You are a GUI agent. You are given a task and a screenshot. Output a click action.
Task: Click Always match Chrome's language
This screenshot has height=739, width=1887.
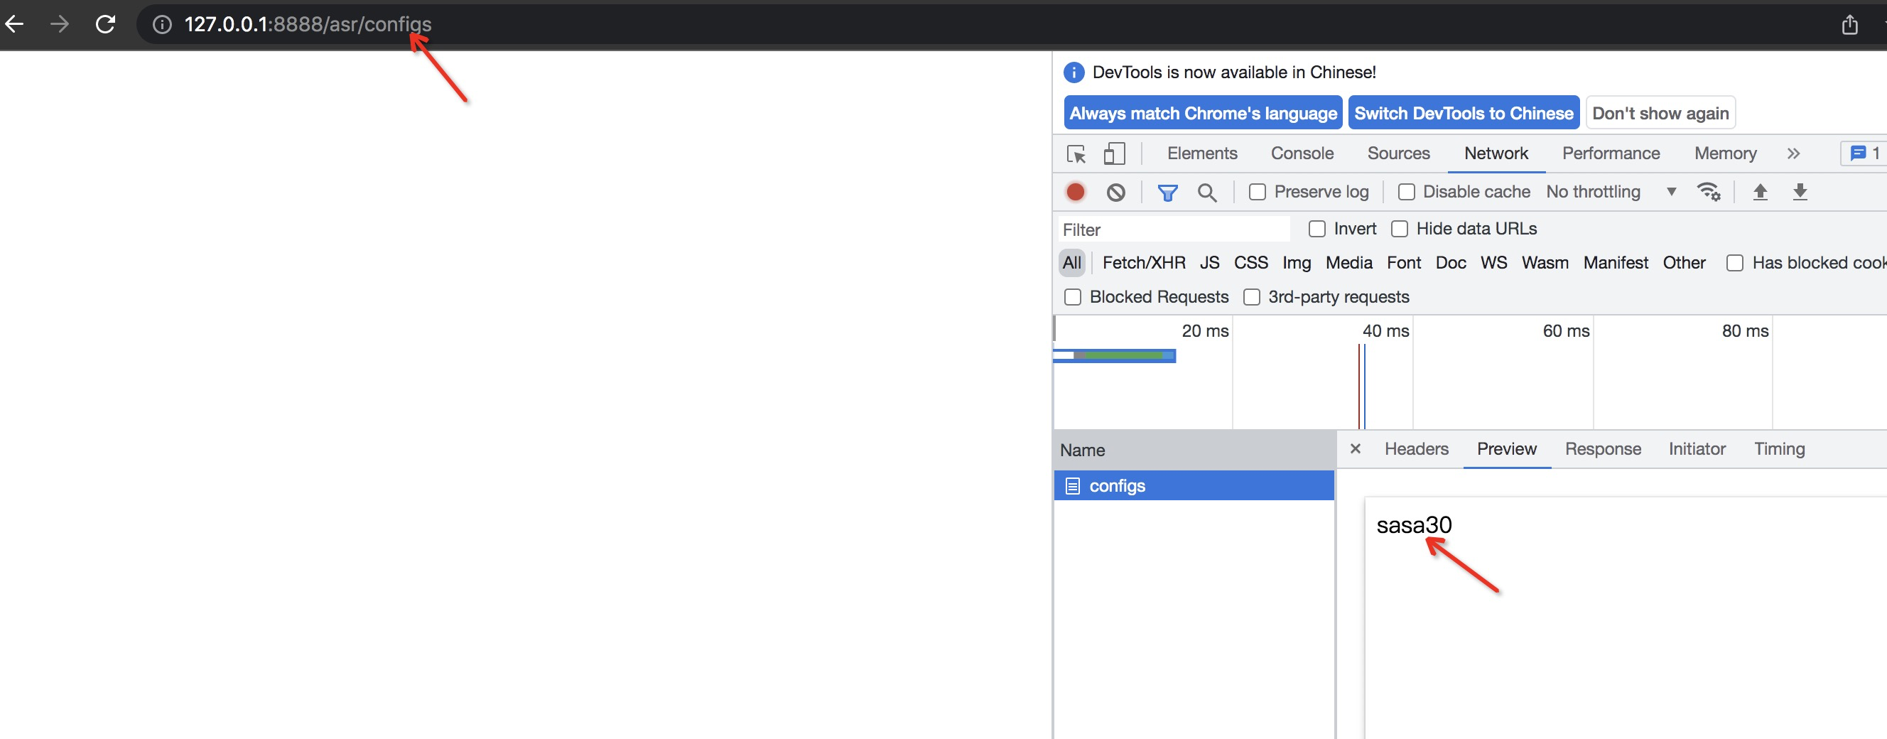pos(1203,113)
